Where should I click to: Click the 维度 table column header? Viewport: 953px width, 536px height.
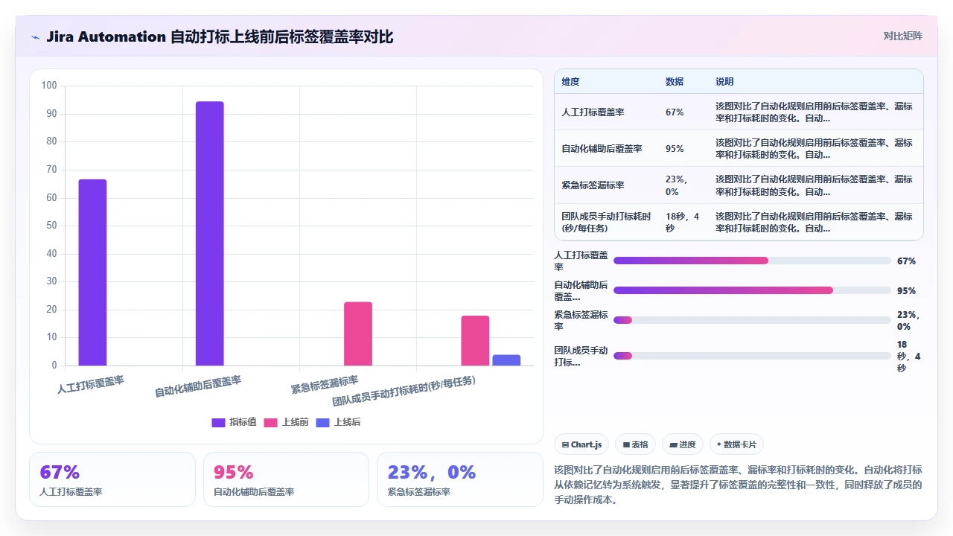tap(570, 81)
